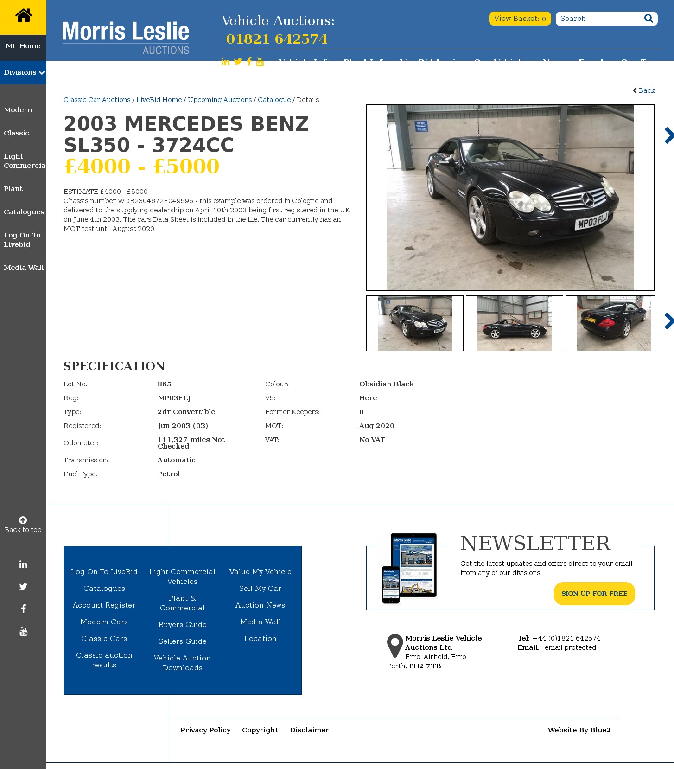Open Copyright link

[x=260, y=730]
